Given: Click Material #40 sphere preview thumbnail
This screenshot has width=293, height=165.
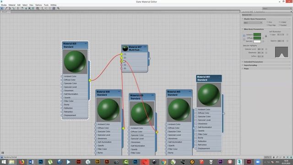Looking at the screenshot, I should tap(179, 110).
